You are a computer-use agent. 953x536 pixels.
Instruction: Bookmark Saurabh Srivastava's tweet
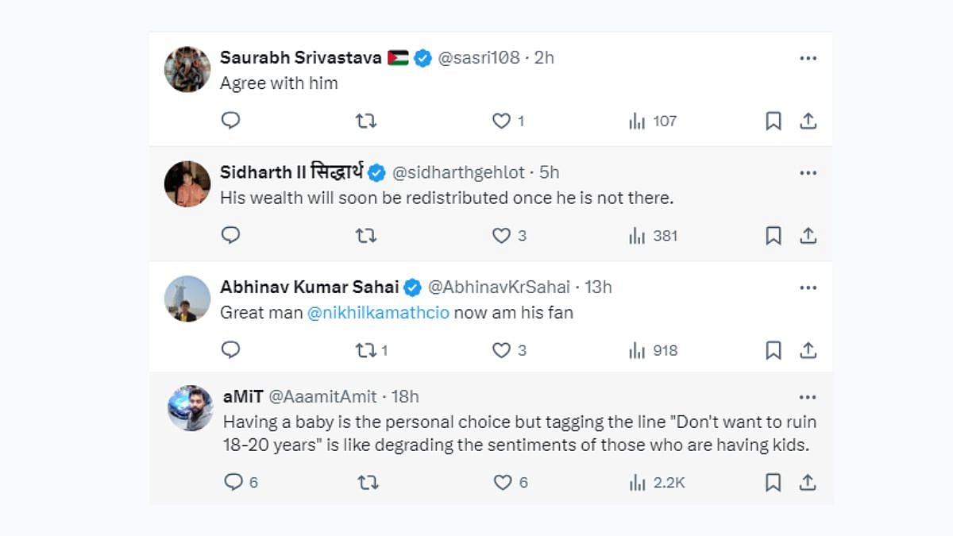(x=773, y=121)
